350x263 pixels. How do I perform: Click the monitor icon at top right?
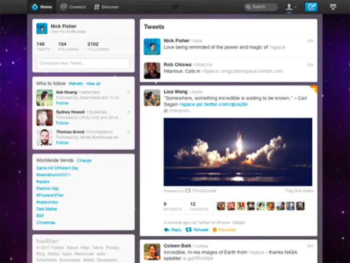pos(333,7)
